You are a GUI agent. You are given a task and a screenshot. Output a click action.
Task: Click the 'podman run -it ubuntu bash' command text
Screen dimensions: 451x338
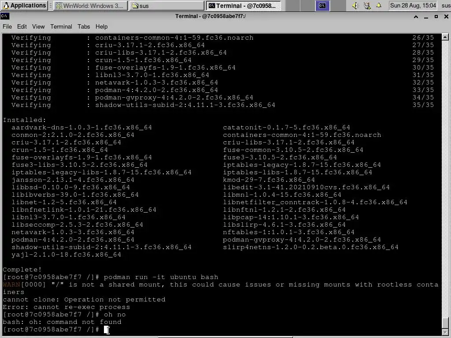[x=161, y=277]
